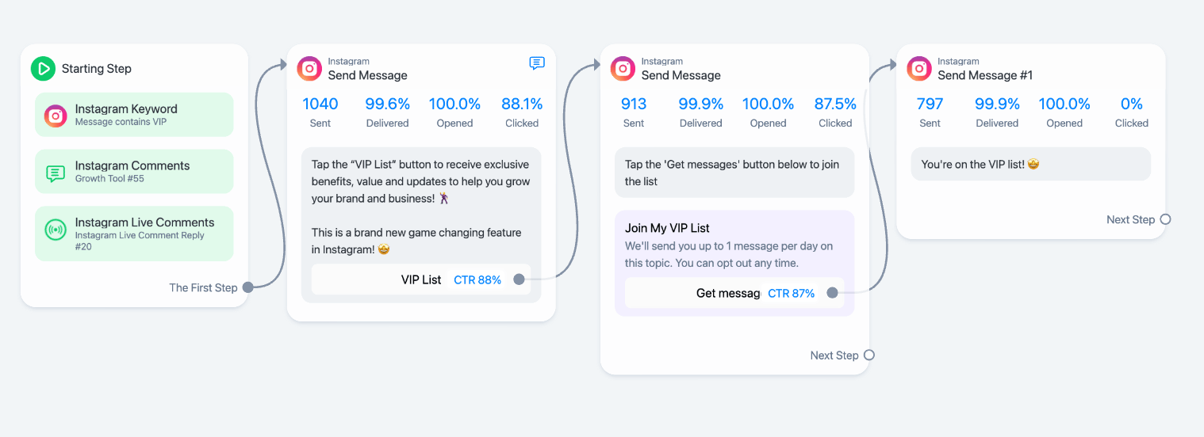The width and height of the screenshot is (1204, 437).
Task: Click The First Step output connector dot
Action: 247,287
